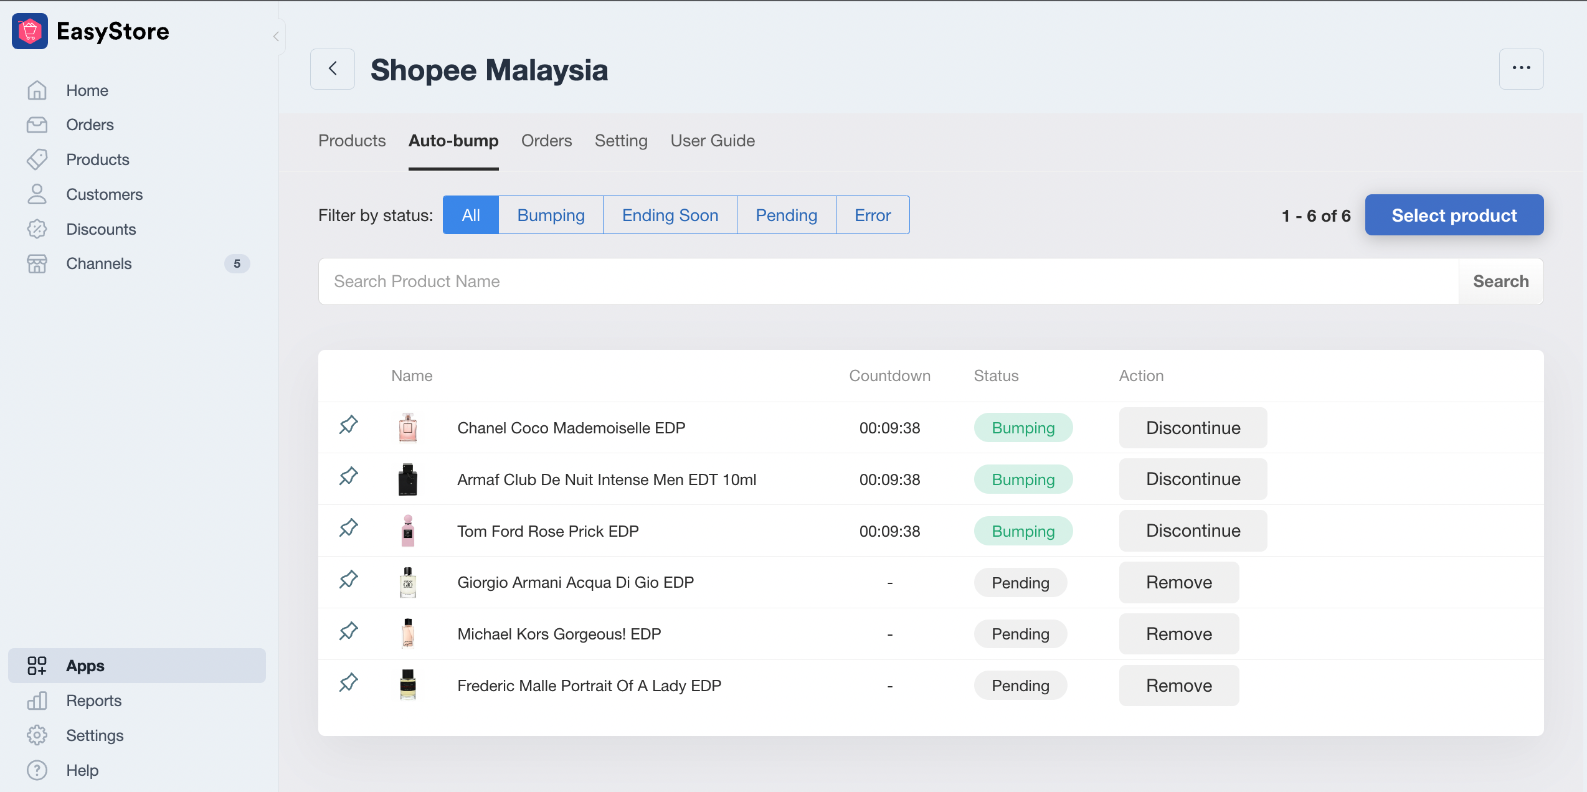This screenshot has width=1587, height=792.
Task: Discontinue Tom Ford Rose Prick bump
Action: (x=1193, y=530)
